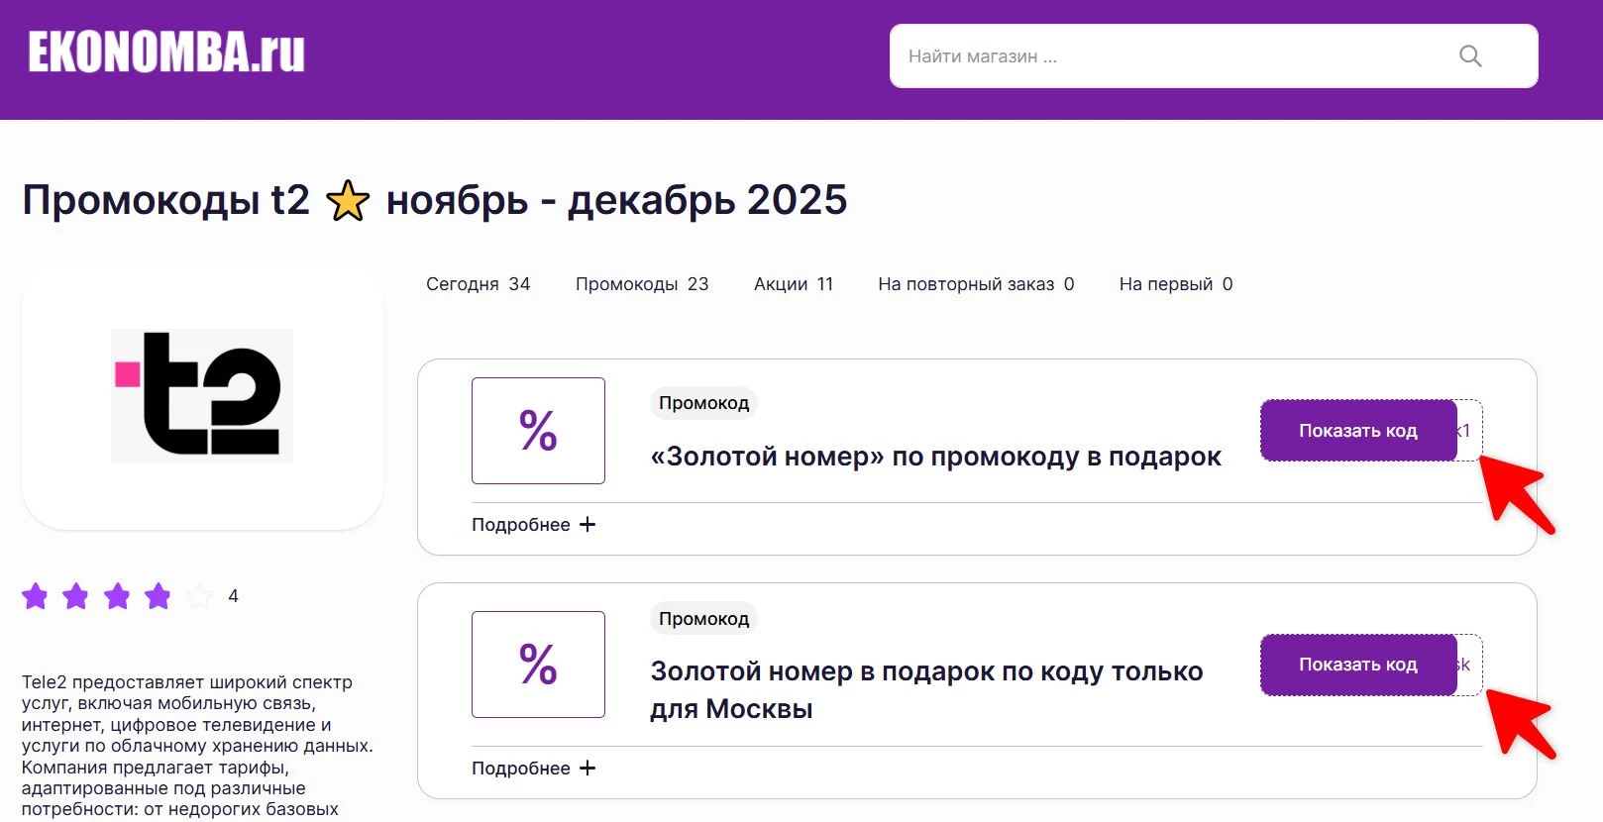Click percent icon of the Москвы offer
This screenshot has height=822, width=1603.
click(x=538, y=665)
